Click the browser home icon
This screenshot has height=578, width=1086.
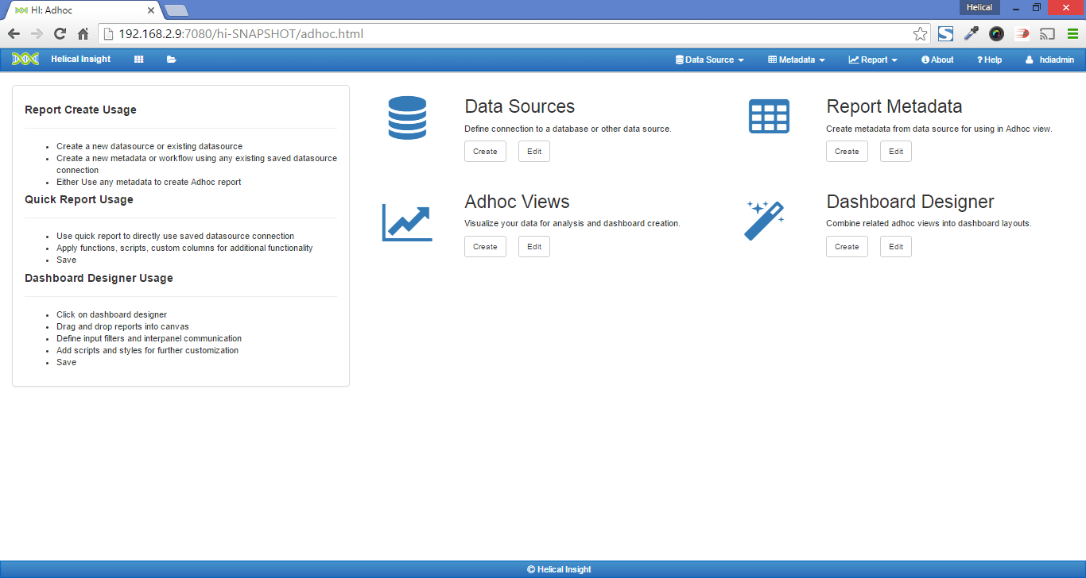tap(83, 33)
